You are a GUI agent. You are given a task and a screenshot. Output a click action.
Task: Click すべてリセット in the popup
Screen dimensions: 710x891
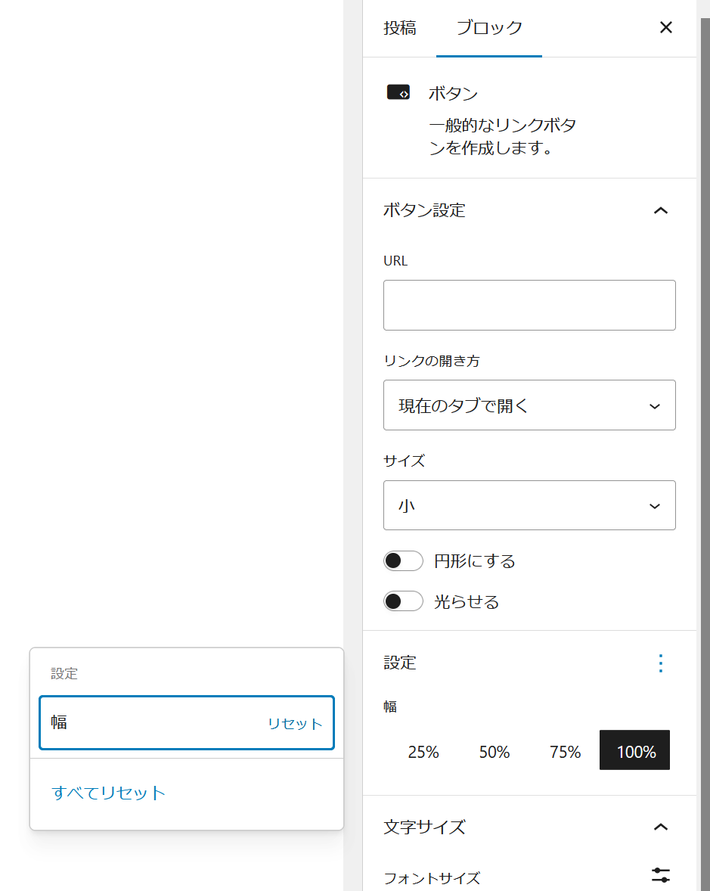pos(109,793)
